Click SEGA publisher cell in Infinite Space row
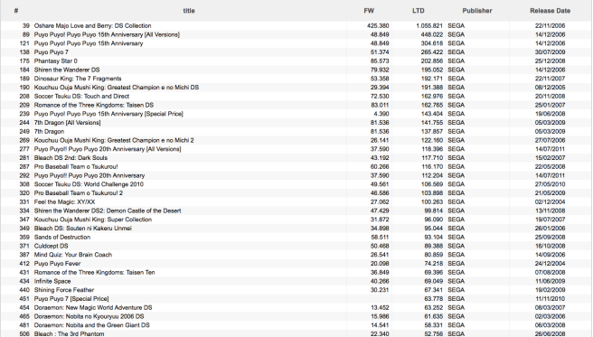The width and height of the screenshot is (593, 337). pos(457,282)
